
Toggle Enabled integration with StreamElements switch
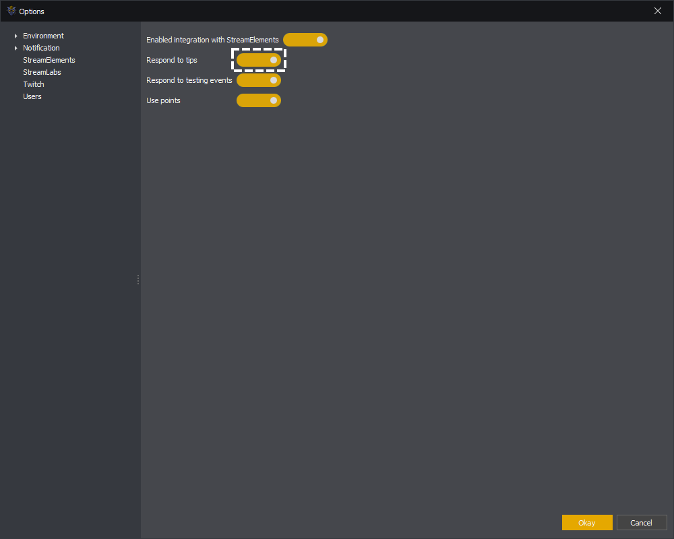pyautogui.click(x=305, y=40)
